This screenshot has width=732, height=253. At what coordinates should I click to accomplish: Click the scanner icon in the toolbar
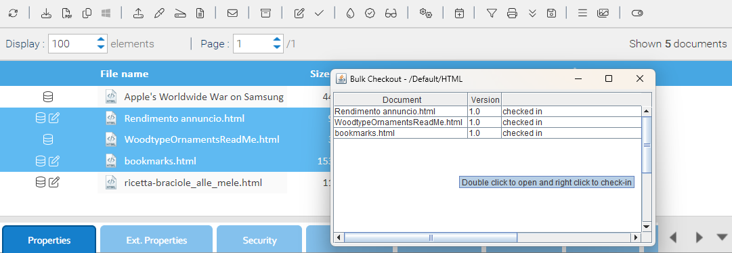pos(179,14)
